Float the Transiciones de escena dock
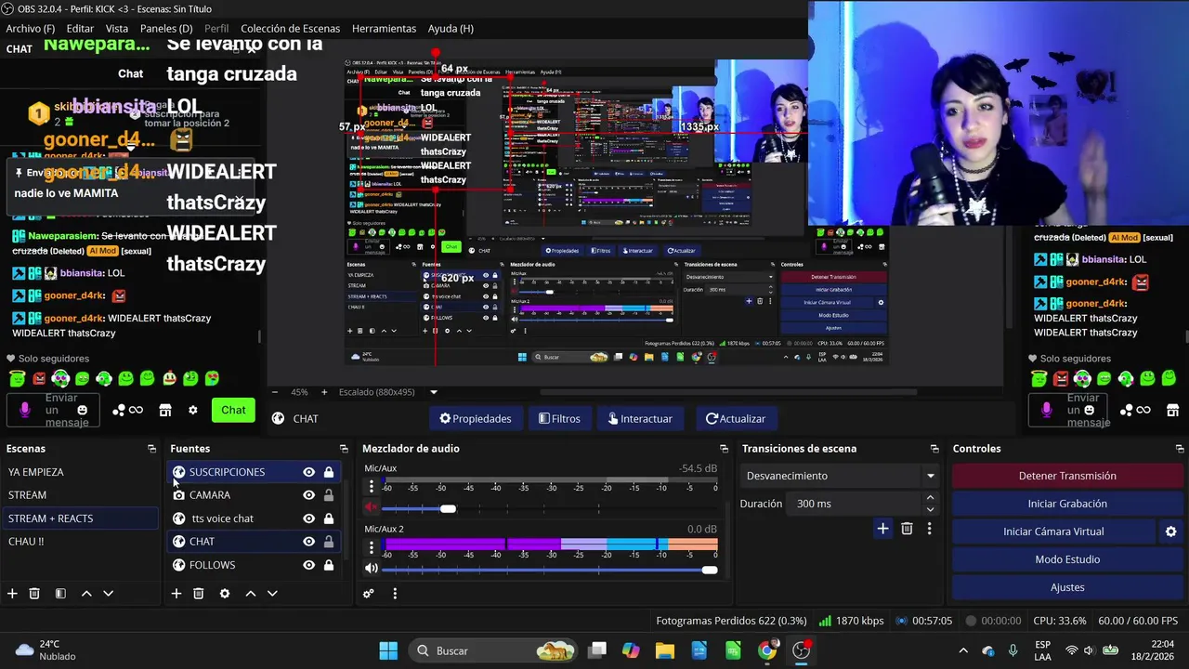1189x669 pixels. click(934, 449)
